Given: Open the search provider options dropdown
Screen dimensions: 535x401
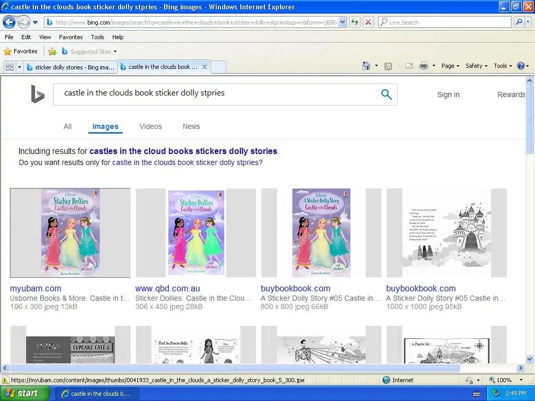Looking at the screenshot, I should click(528, 22).
